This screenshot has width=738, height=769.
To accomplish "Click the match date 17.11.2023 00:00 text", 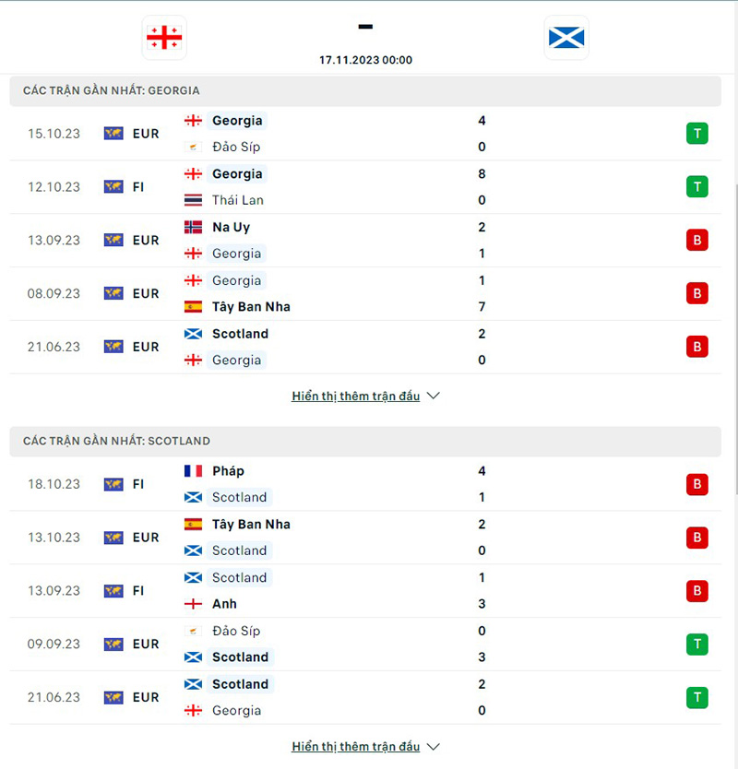I will 365,59.
